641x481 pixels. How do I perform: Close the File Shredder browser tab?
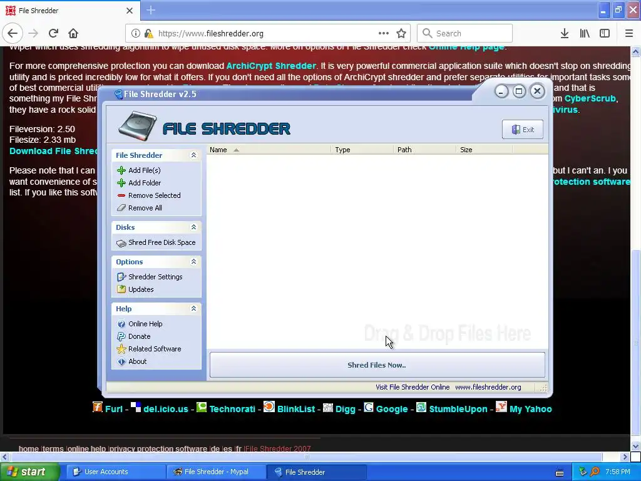(x=130, y=11)
